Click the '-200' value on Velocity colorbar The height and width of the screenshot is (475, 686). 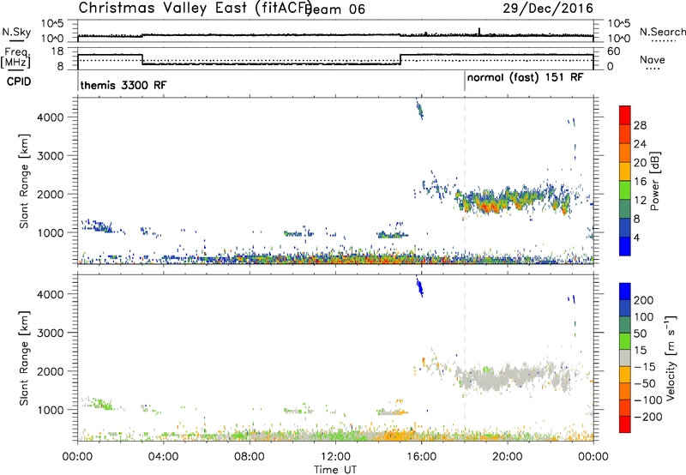point(648,417)
